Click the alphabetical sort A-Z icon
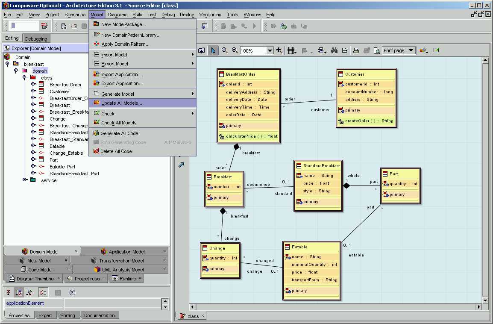The height and width of the screenshot is (324, 493). click(18, 292)
